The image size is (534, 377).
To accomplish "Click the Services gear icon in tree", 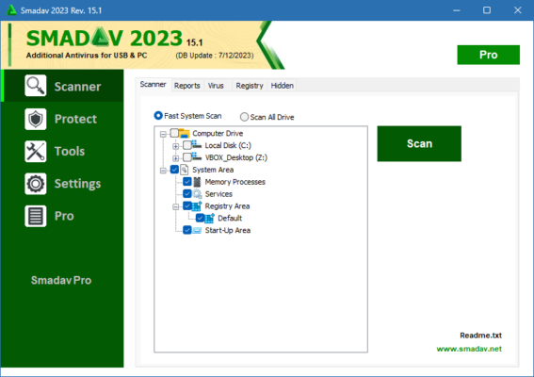I will click(x=197, y=194).
